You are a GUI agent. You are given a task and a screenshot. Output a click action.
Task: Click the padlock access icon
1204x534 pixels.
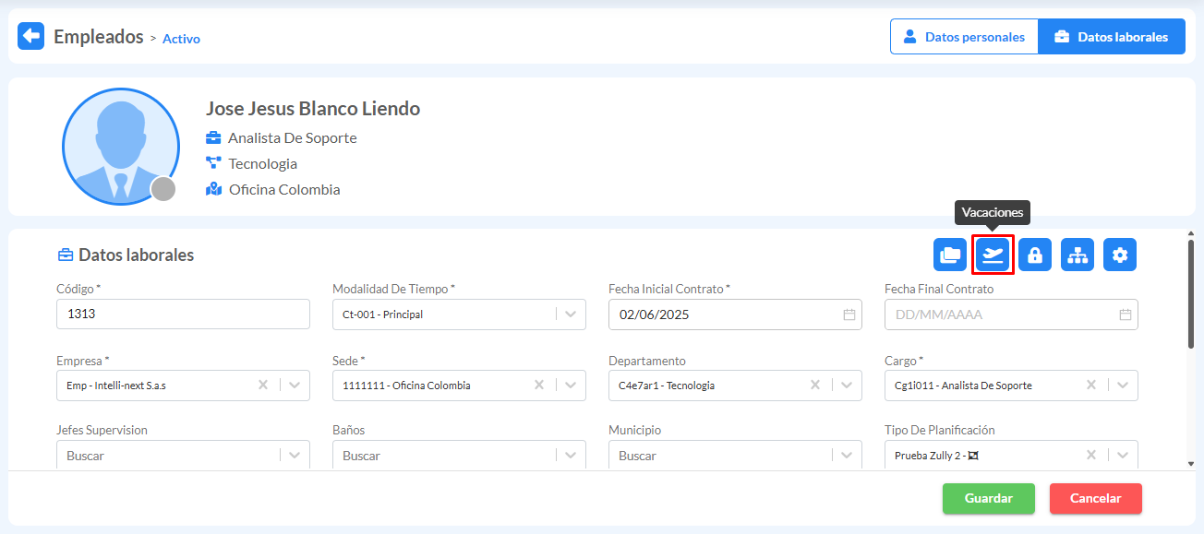pyautogui.click(x=1035, y=255)
